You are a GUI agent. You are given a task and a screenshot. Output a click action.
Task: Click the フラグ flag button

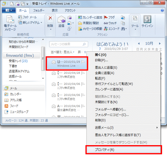[x=109, y=17]
